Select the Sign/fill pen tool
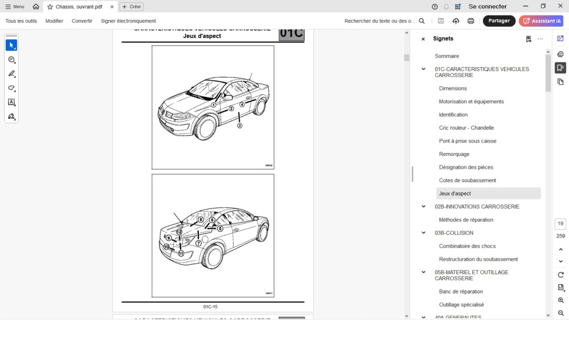The width and height of the screenshot is (569, 358). point(11,117)
